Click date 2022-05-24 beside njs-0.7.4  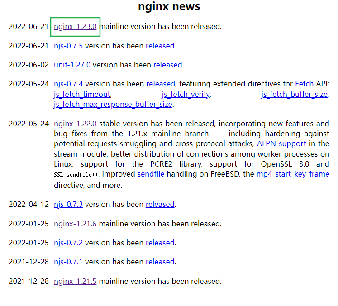[x=29, y=84]
